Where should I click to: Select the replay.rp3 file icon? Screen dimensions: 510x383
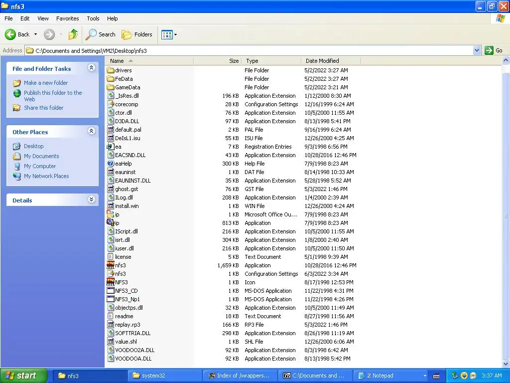click(x=111, y=324)
